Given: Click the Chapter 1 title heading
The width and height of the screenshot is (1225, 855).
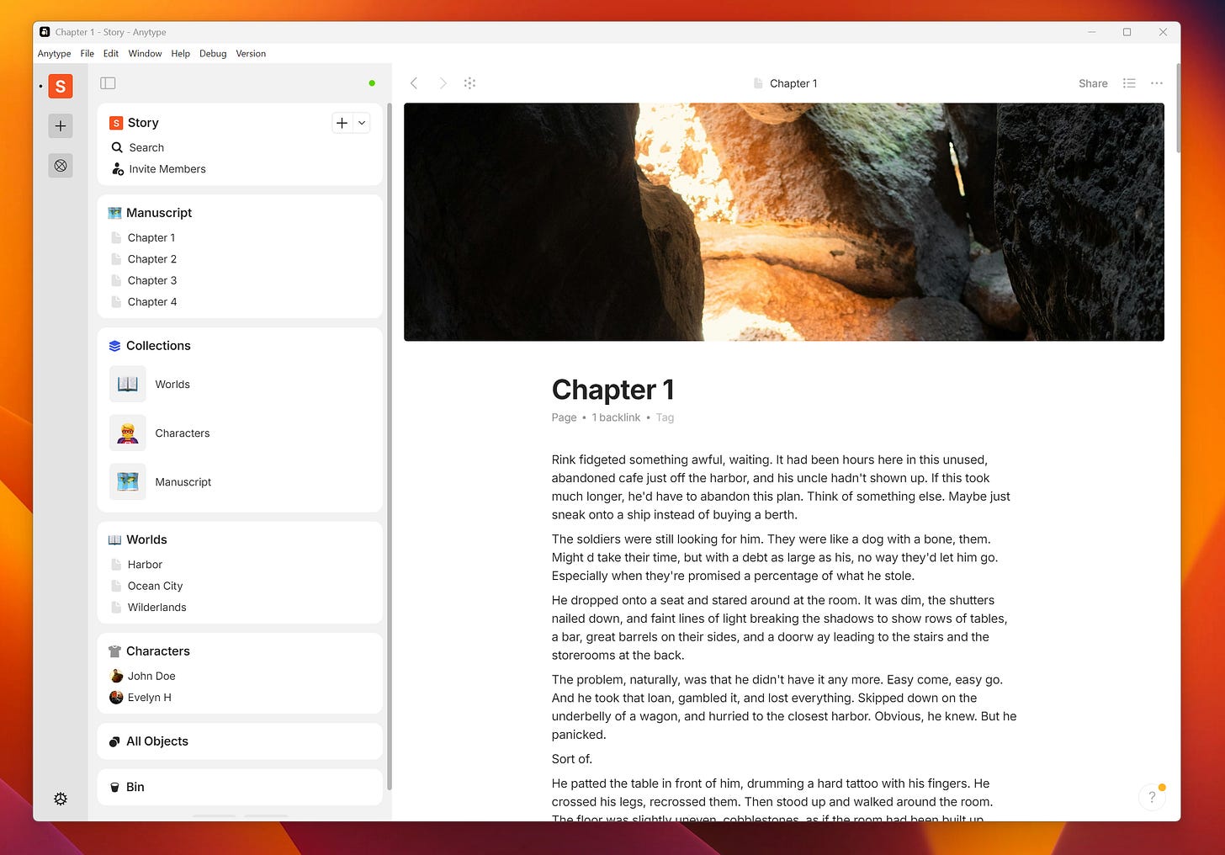Looking at the screenshot, I should 612,390.
